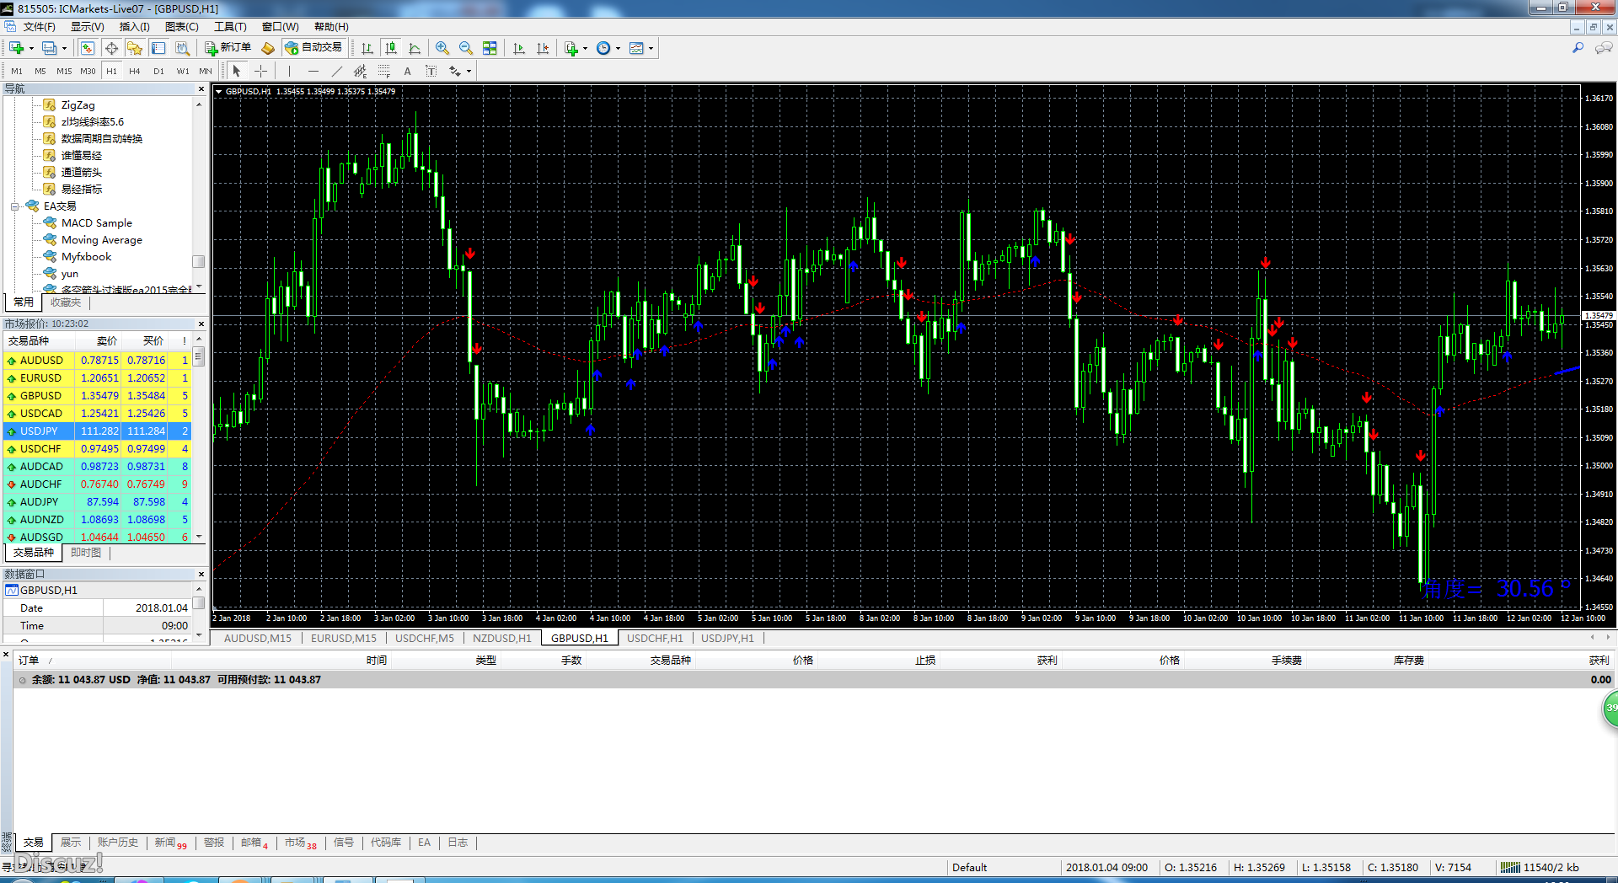Select the M1 timeframe

[x=17, y=72]
